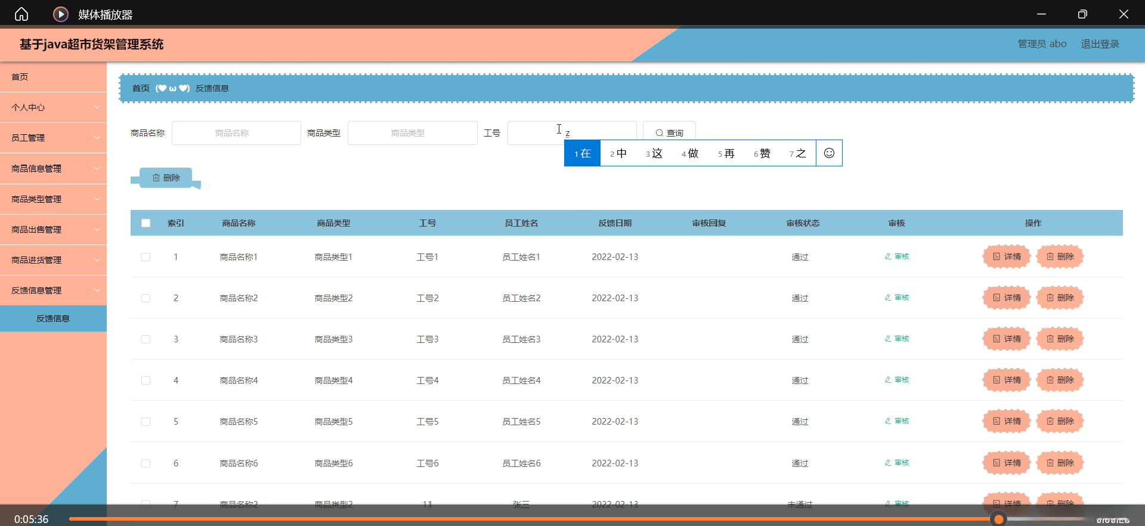Click the 反馈日期 column header

click(x=615, y=223)
